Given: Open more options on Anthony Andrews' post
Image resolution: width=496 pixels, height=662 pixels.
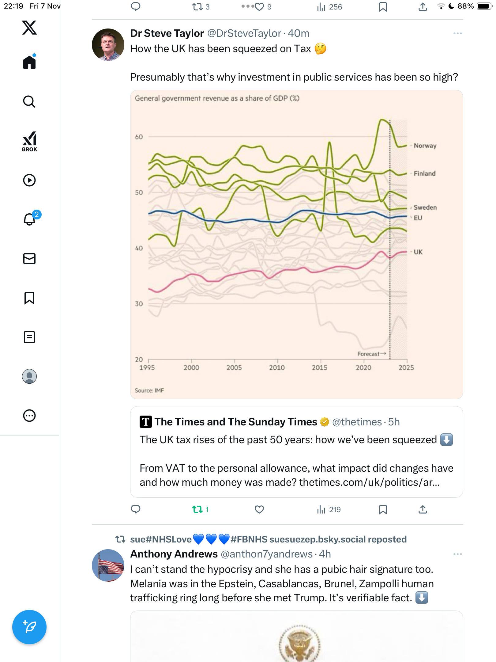Looking at the screenshot, I should click(457, 554).
